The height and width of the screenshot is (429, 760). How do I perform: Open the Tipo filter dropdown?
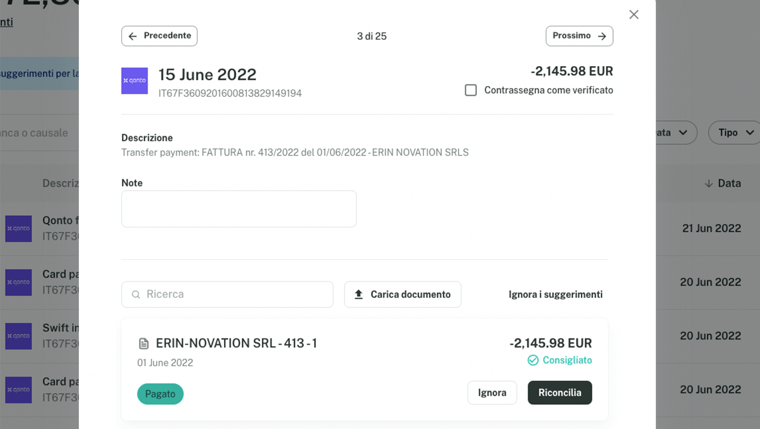tap(734, 133)
